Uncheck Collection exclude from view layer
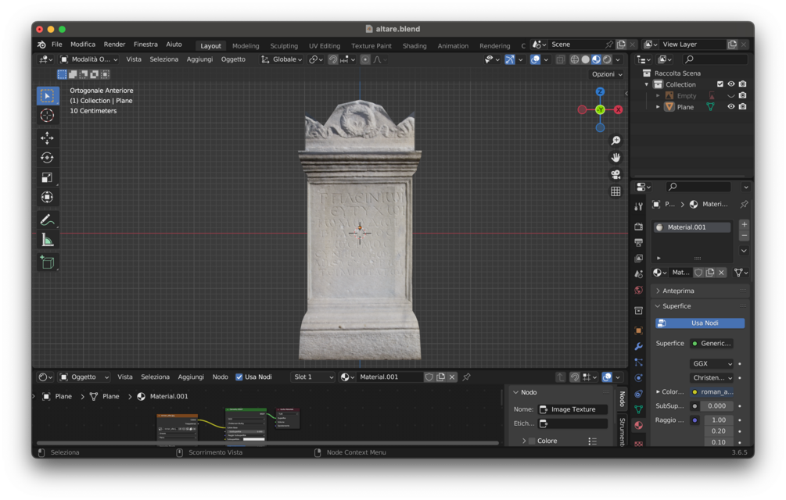The width and height of the screenshot is (786, 500). click(720, 84)
